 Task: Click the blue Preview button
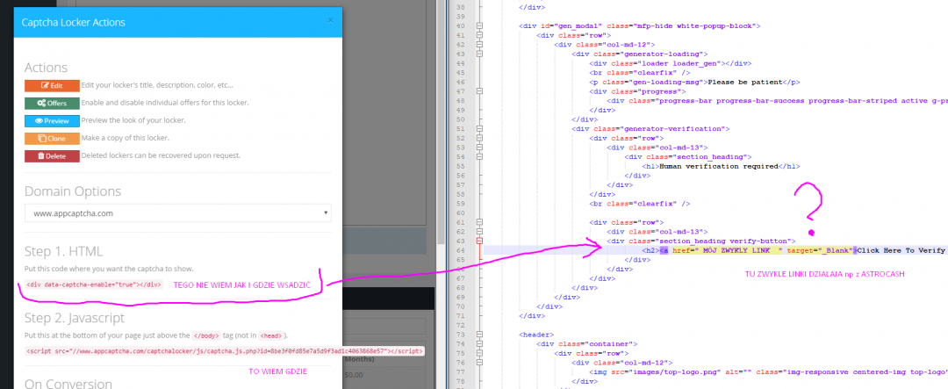(x=50, y=120)
